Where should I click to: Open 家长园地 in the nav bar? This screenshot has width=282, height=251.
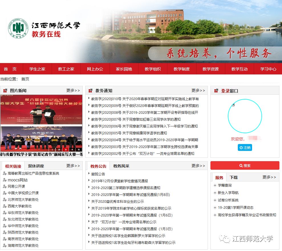(x=124, y=69)
